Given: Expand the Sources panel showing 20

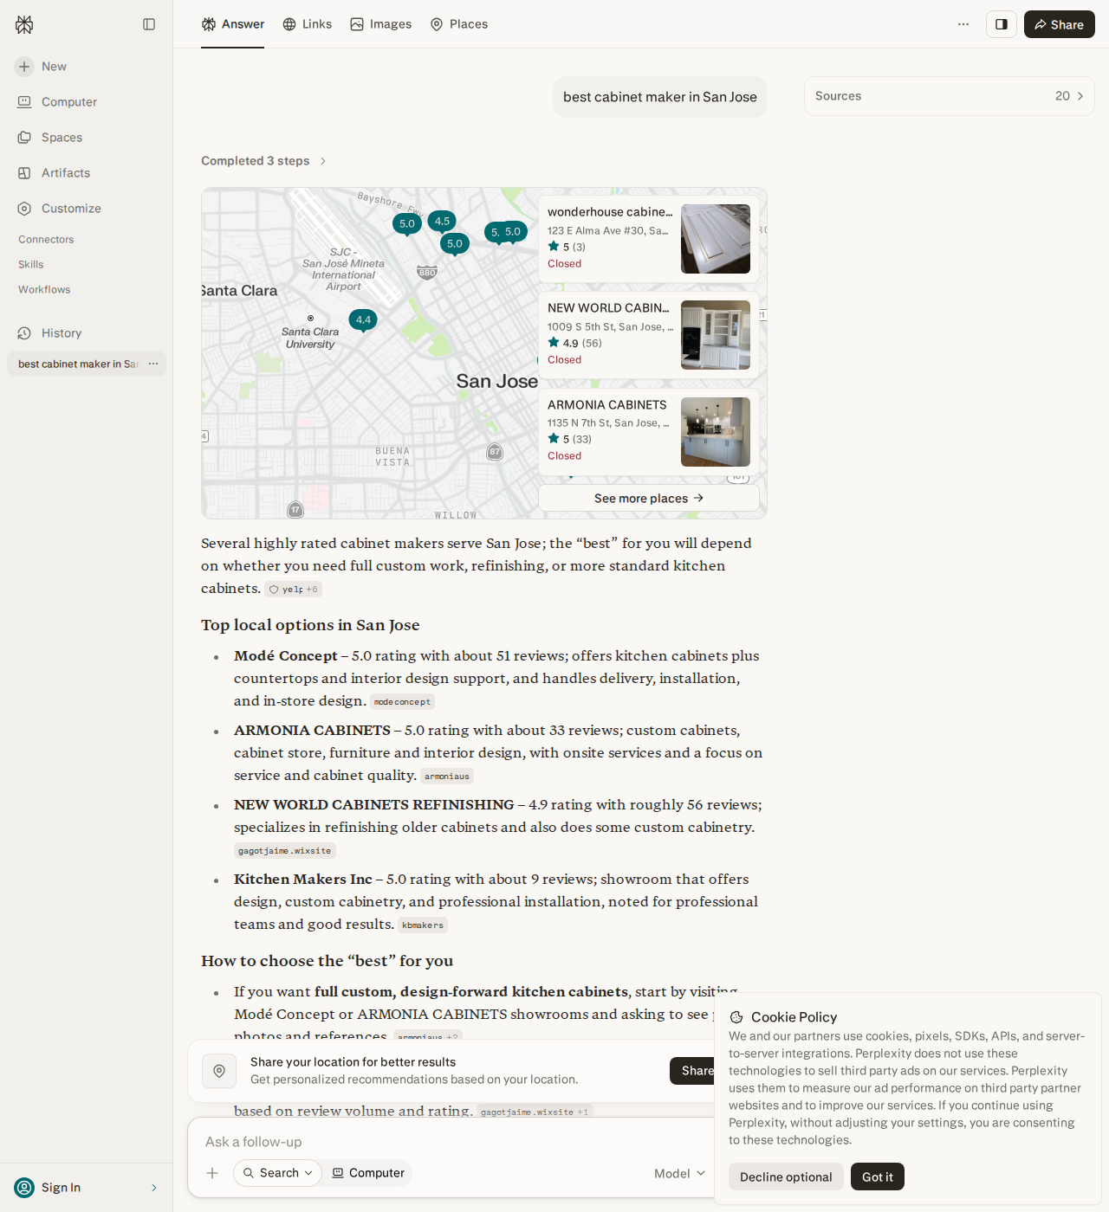Looking at the screenshot, I should pyautogui.click(x=950, y=96).
